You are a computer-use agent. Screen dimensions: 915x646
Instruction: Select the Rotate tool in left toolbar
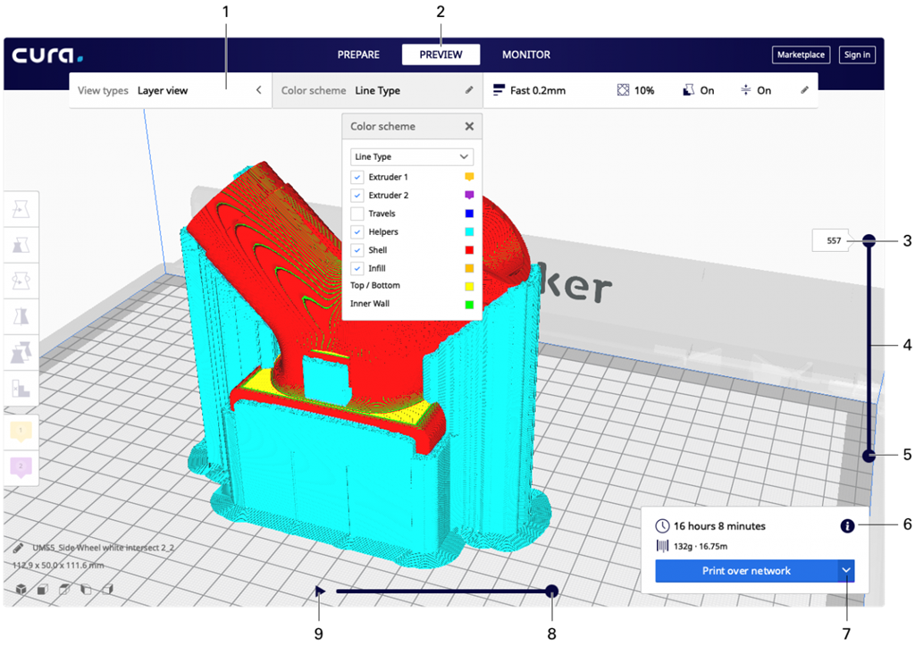tap(21, 280)
